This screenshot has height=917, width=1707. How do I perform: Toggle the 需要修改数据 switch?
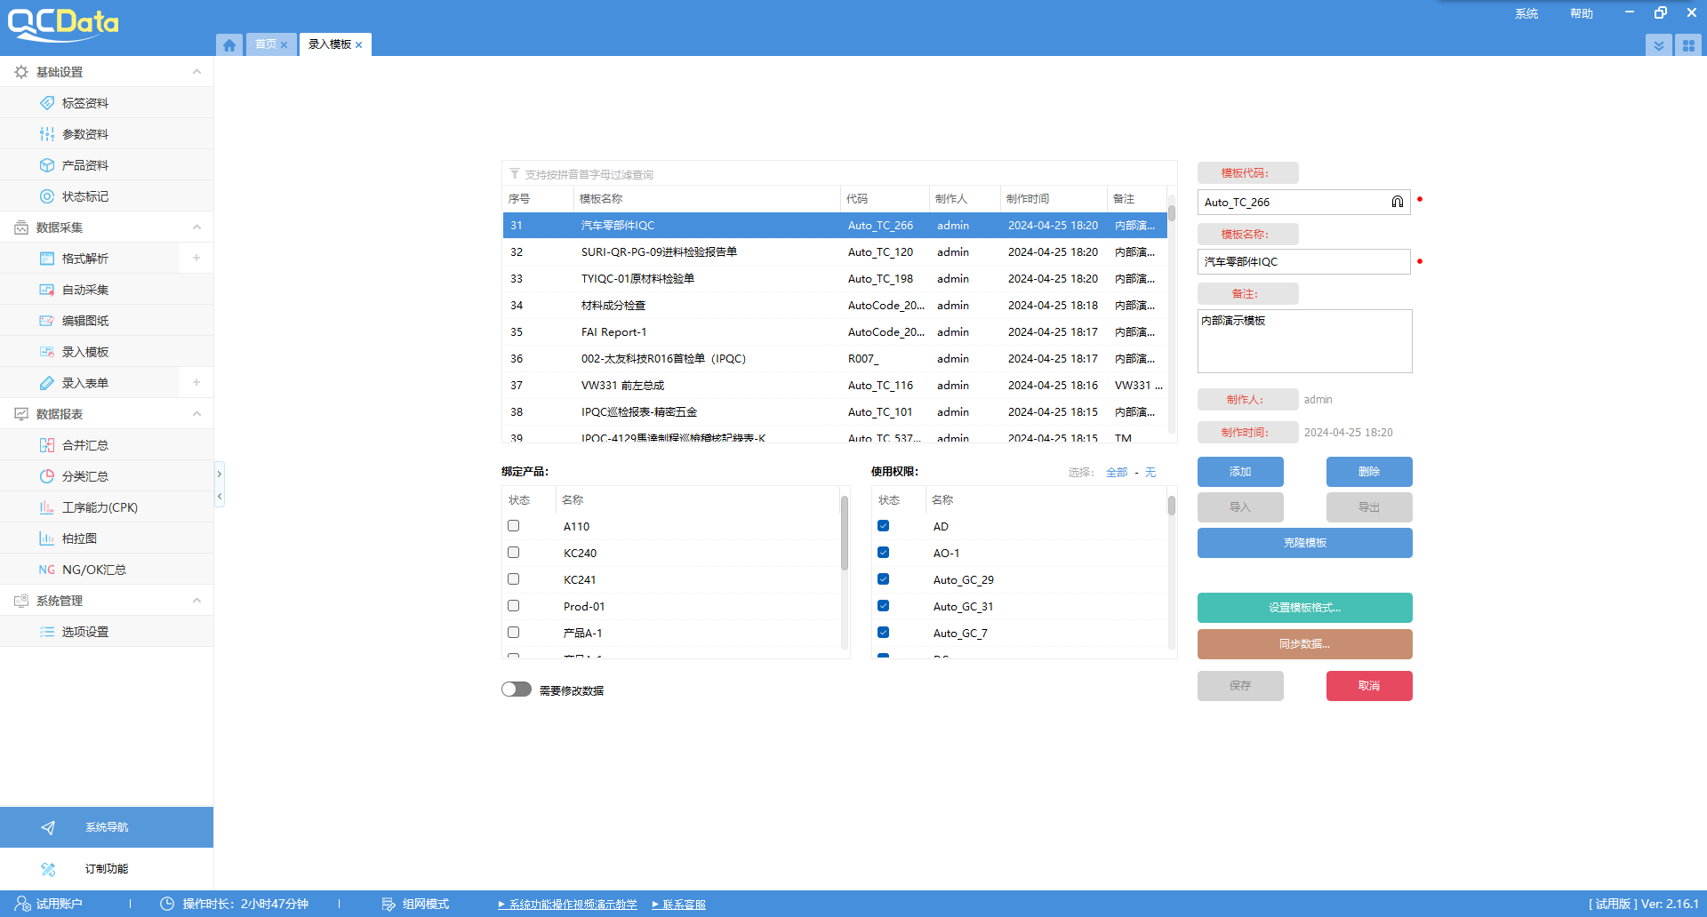[516, 690]
